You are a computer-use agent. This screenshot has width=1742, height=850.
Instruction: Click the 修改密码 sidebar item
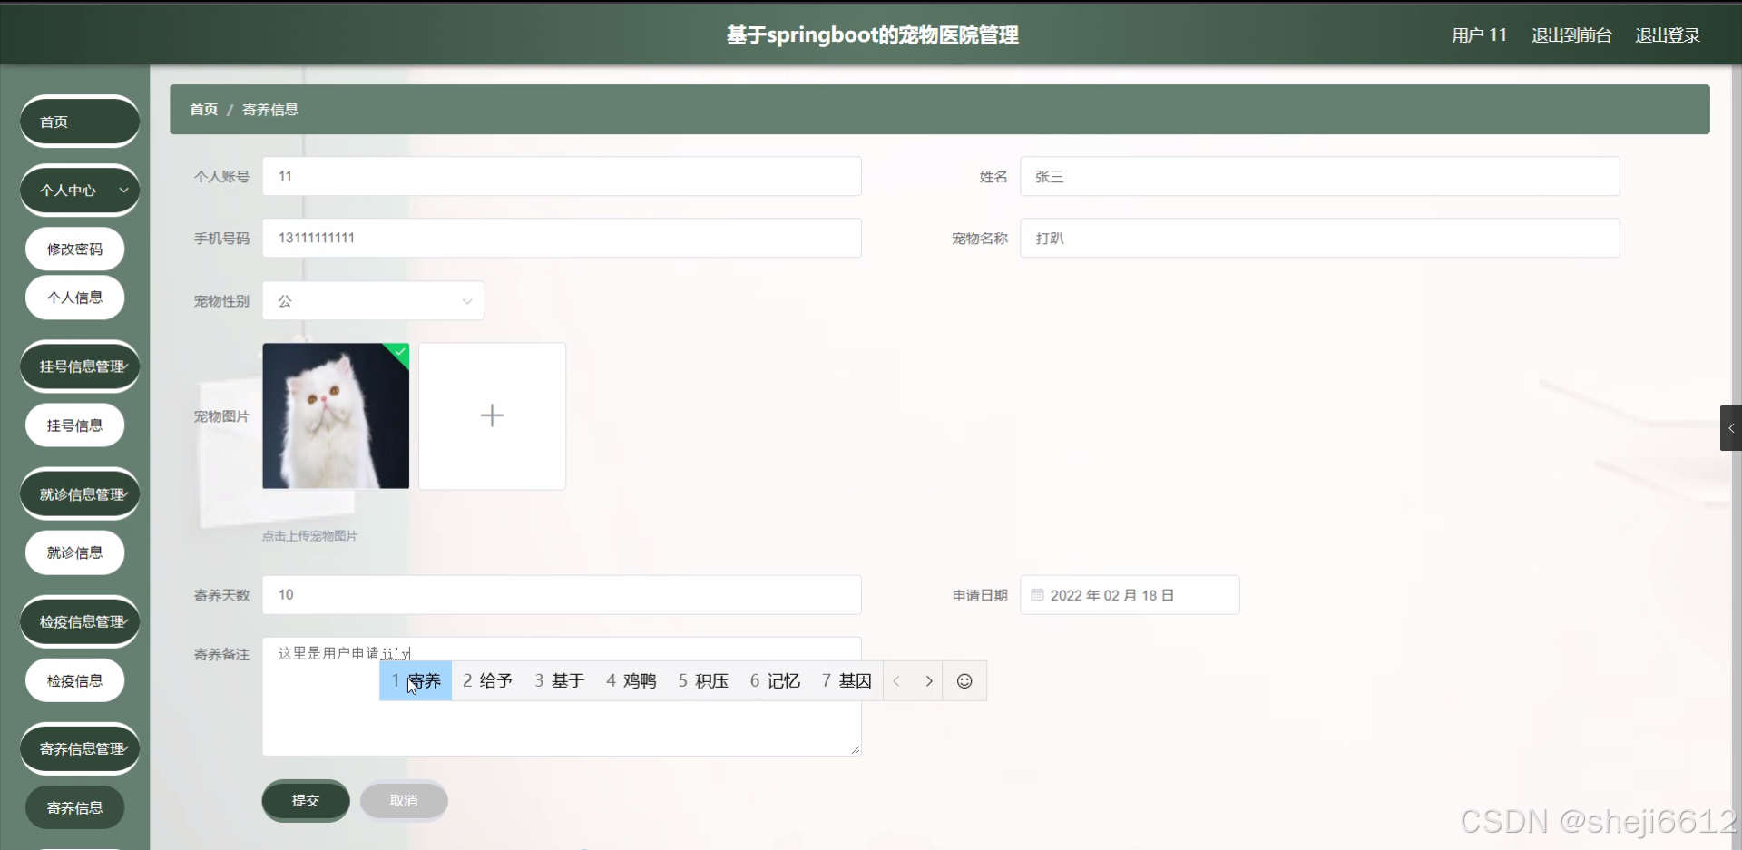click(74, 248)
